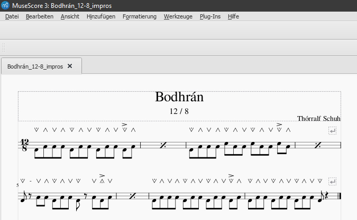This screenshot has height=220, width=357.
Task: Click the toolbar drag handle grip
Action: coord(4,47)
